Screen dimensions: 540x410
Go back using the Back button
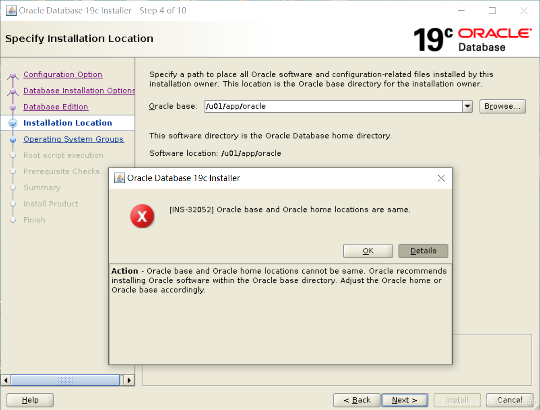[356, 400]
